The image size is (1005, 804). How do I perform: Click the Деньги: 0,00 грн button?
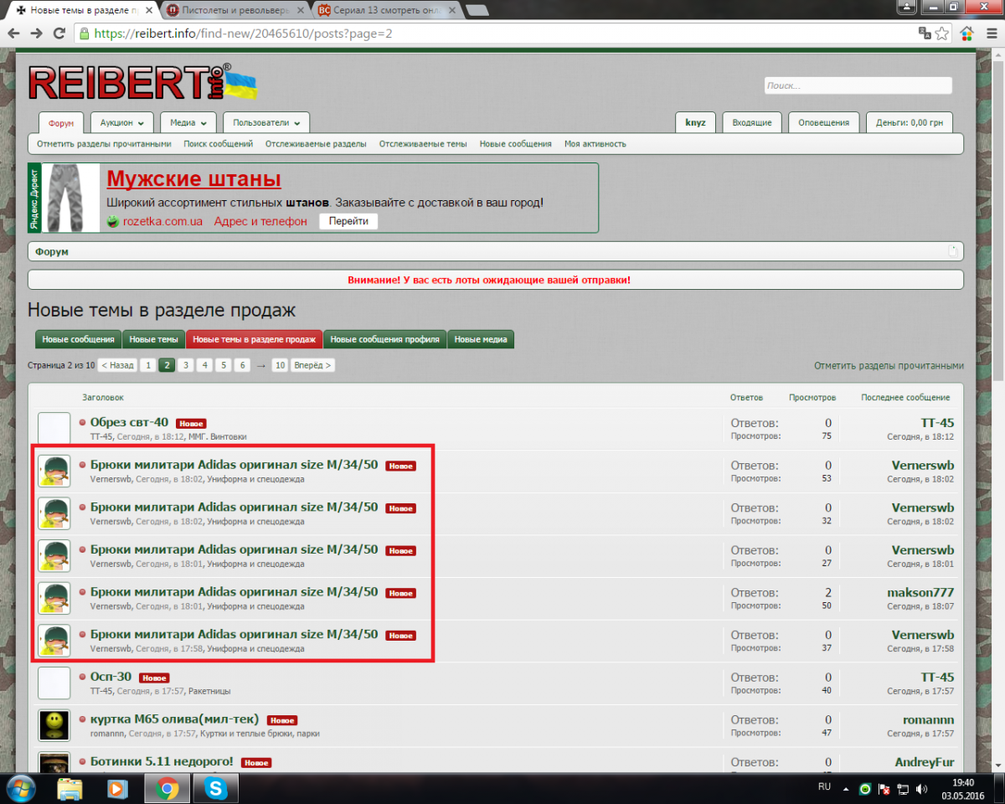click(910, 122)
